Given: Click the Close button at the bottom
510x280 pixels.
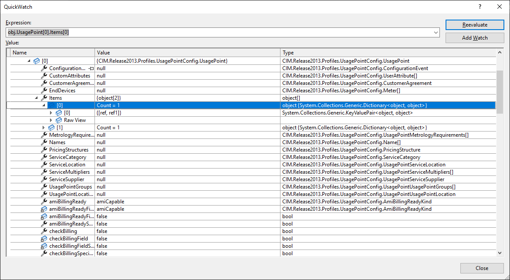Looking at the screenshot, I should pyautogui.click(x=482, y=268).
